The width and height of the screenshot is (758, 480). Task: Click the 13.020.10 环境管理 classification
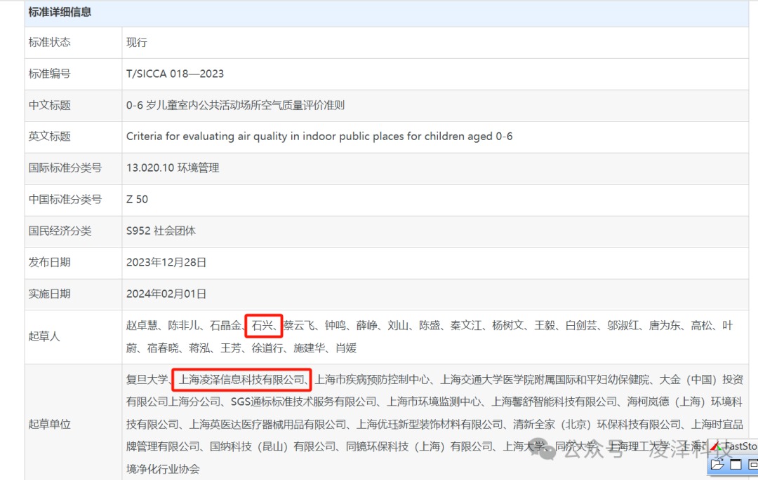[x=173, y=167]
